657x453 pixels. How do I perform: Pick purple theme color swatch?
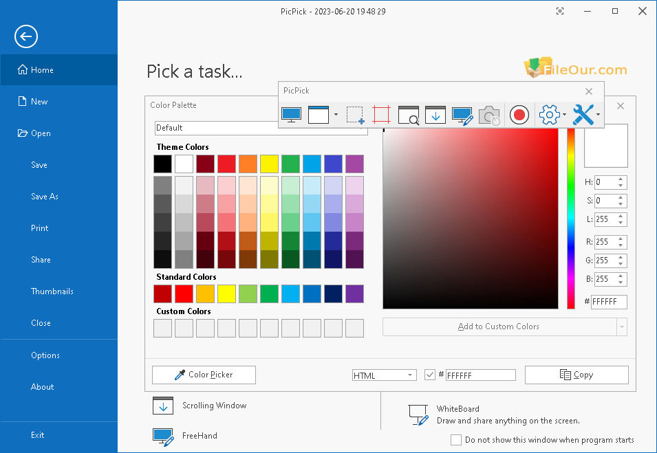pyautogui.click(x=355, y=164)
